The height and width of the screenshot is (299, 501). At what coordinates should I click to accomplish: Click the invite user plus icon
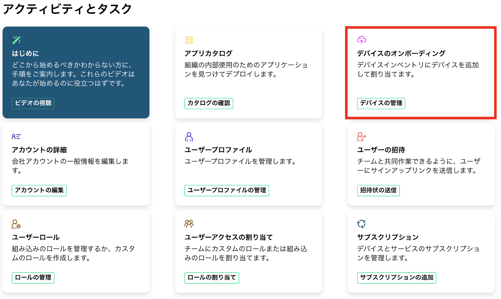point(361,137)
